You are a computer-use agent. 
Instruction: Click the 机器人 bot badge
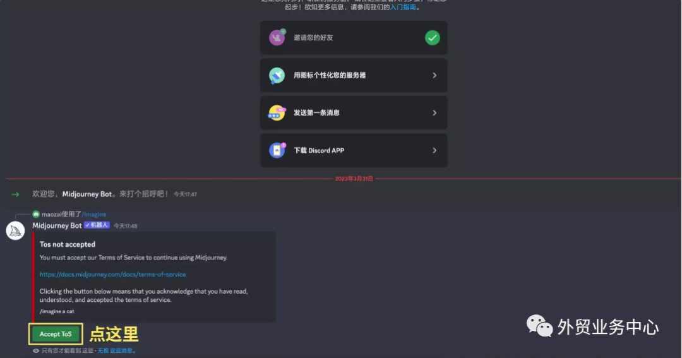97,225
